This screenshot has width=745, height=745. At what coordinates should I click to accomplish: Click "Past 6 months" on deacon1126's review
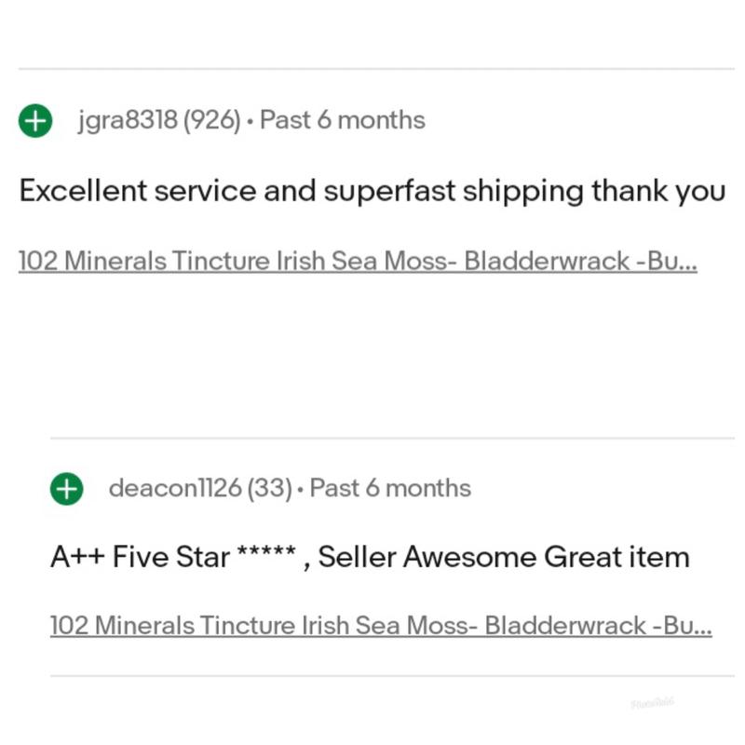point(390,488)
